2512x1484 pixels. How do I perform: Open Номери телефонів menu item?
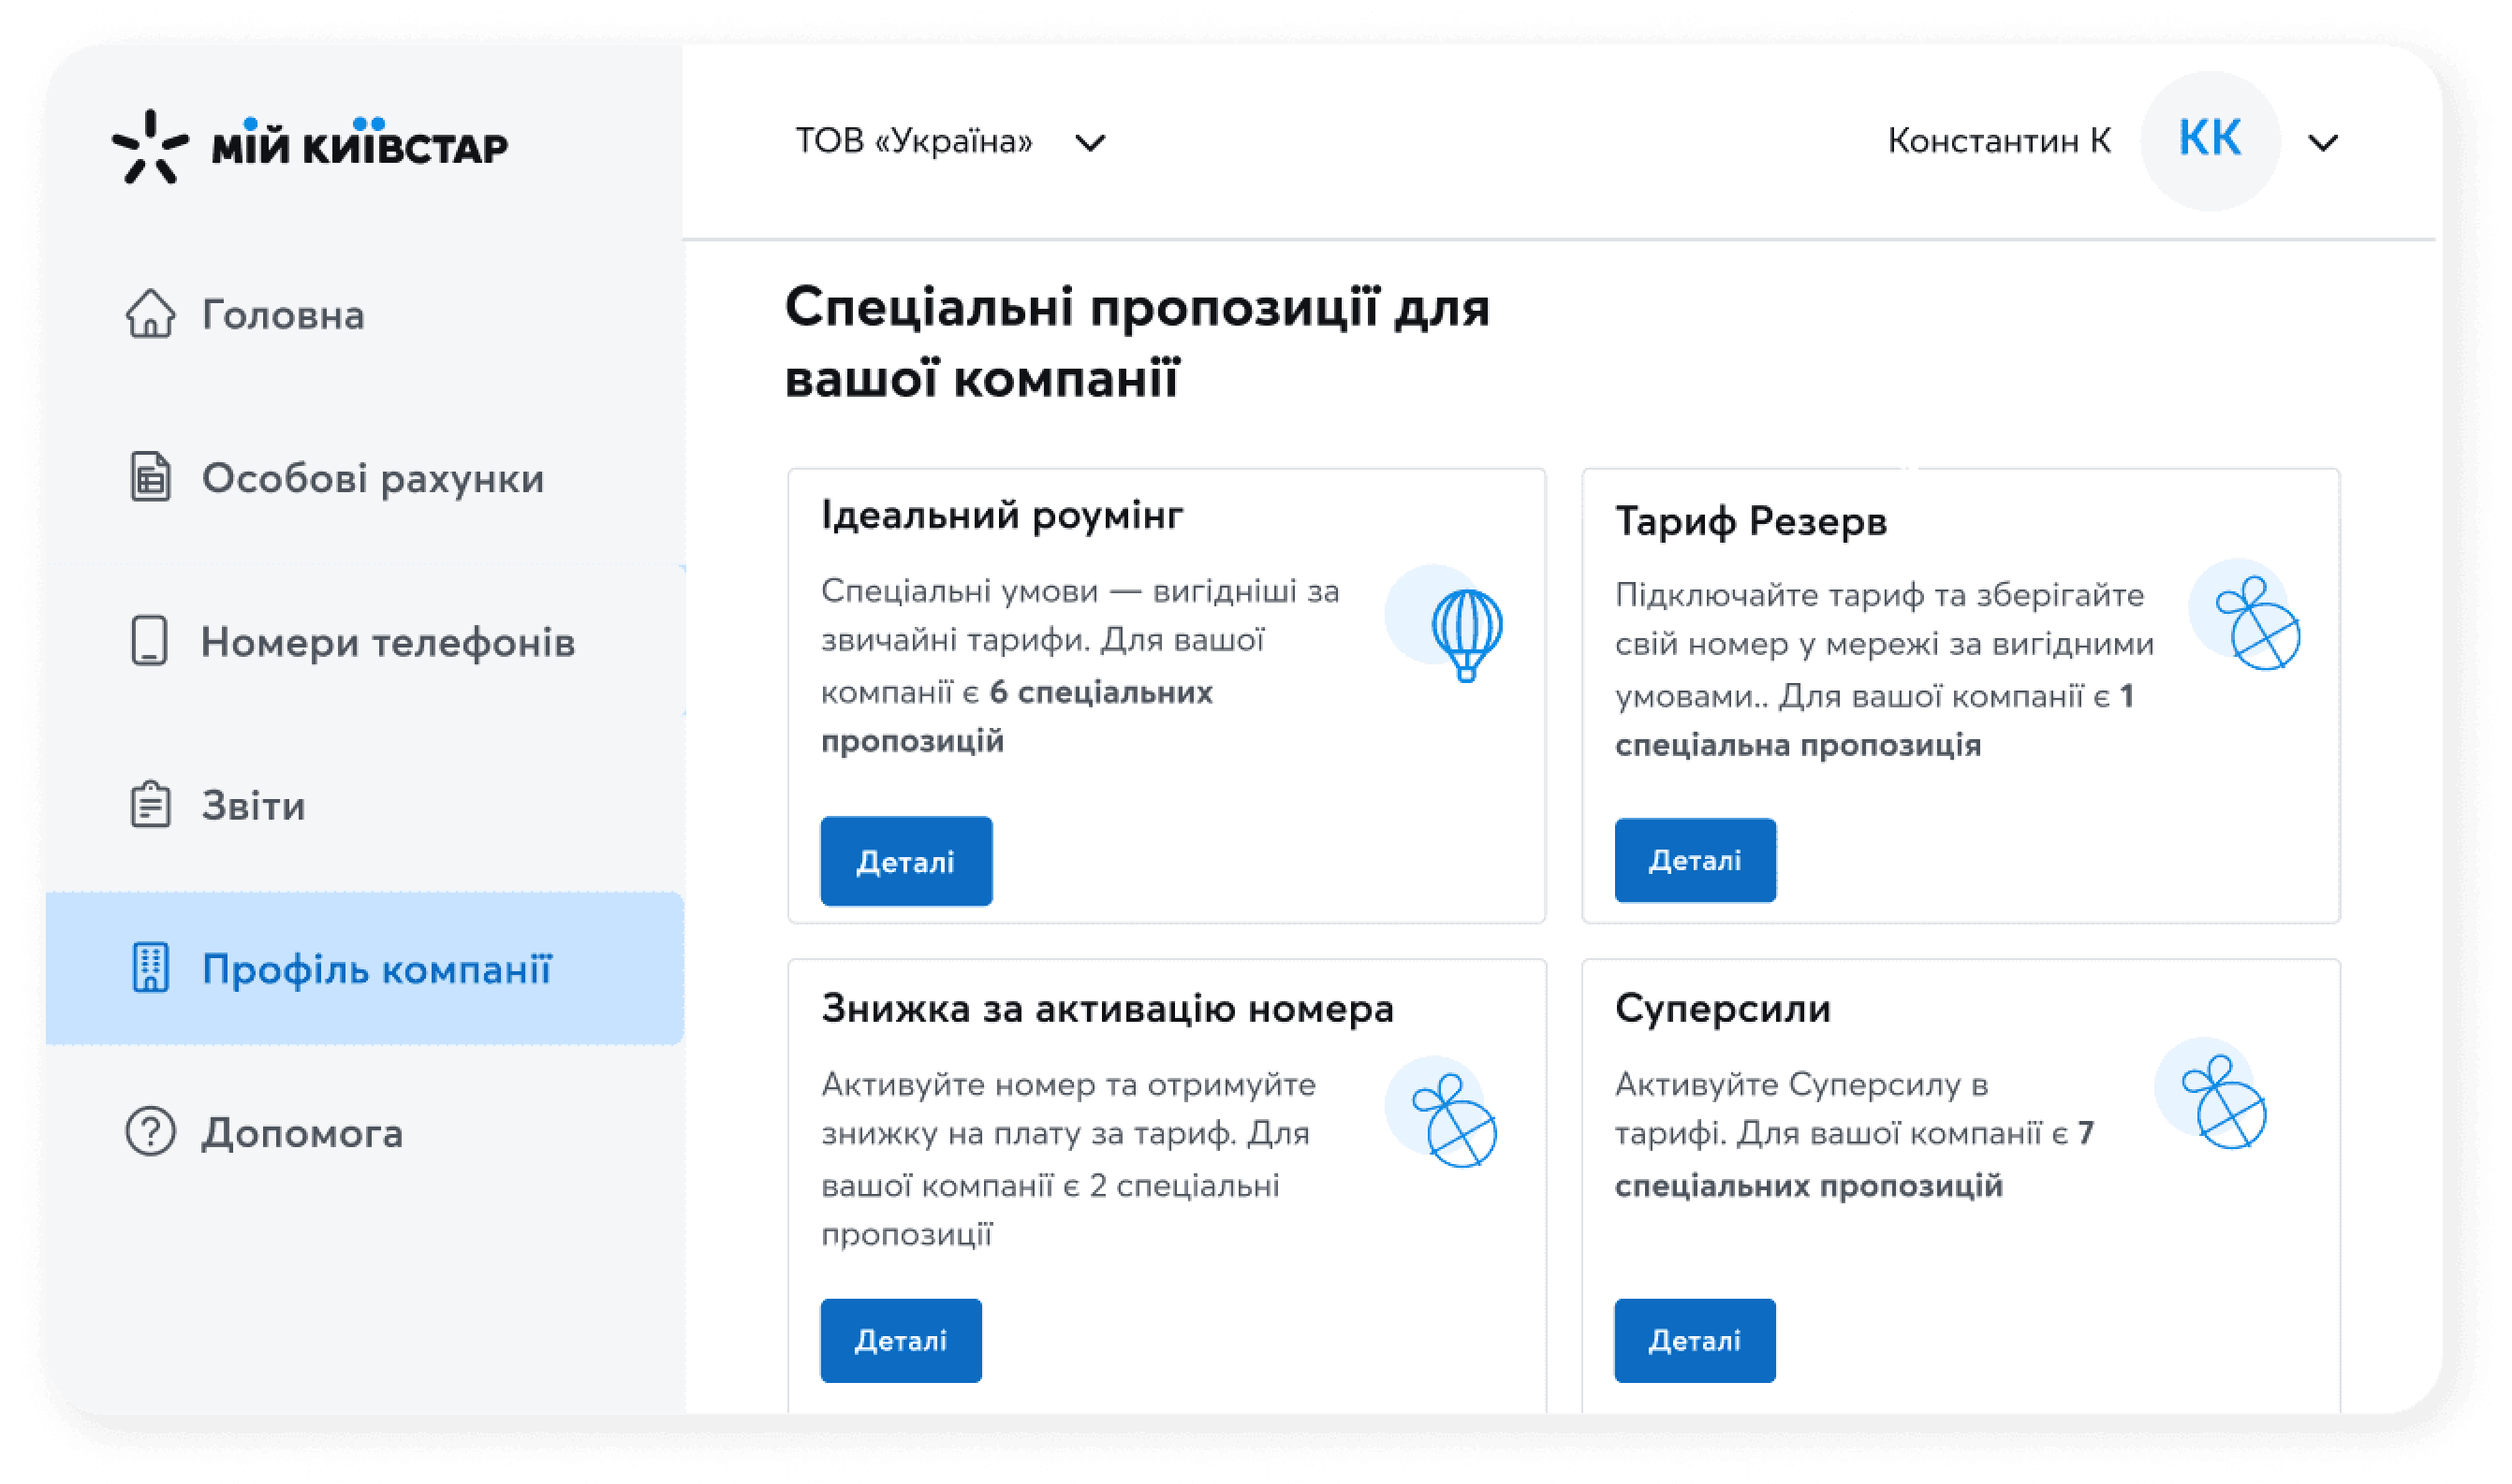coord(365,641)
